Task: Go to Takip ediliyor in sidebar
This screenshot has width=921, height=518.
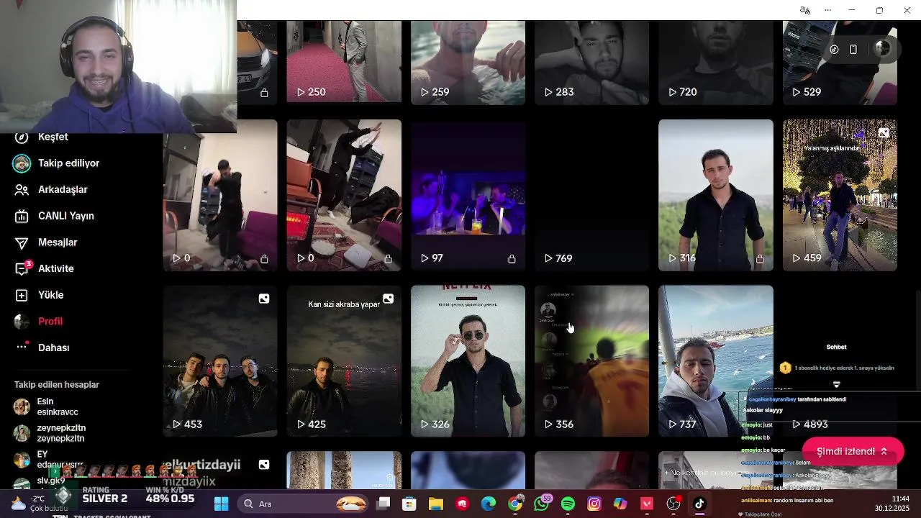Action: coord(58,163)
